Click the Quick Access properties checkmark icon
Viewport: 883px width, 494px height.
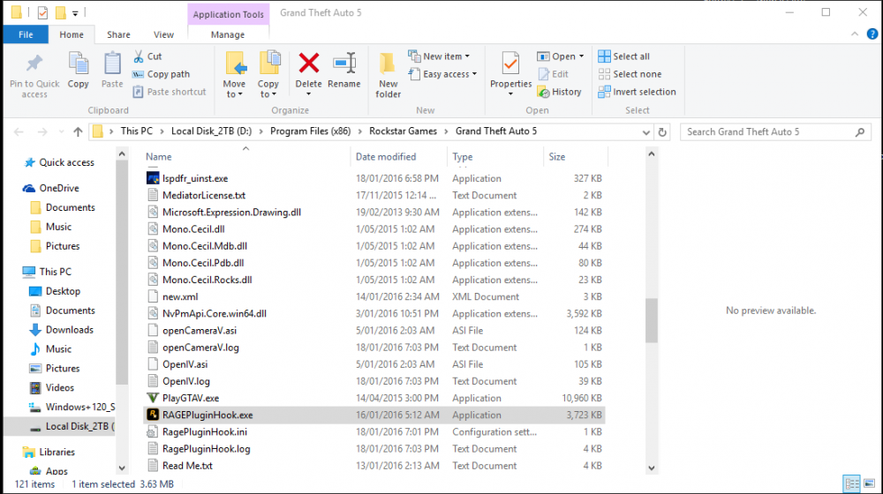click(x=42, y=12)
